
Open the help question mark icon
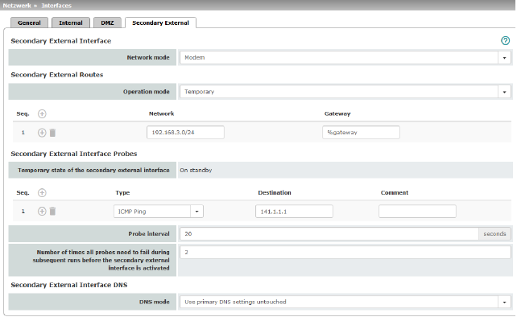(x=505, y=40)
